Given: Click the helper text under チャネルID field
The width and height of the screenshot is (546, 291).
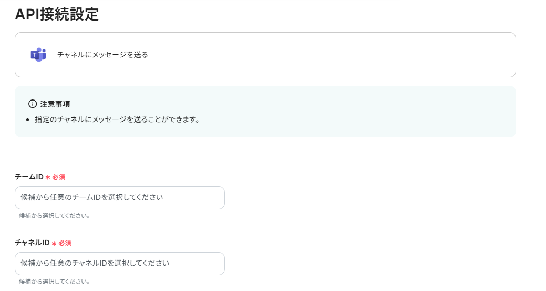Looking at the screenshot, I should (x=54, y=282).
